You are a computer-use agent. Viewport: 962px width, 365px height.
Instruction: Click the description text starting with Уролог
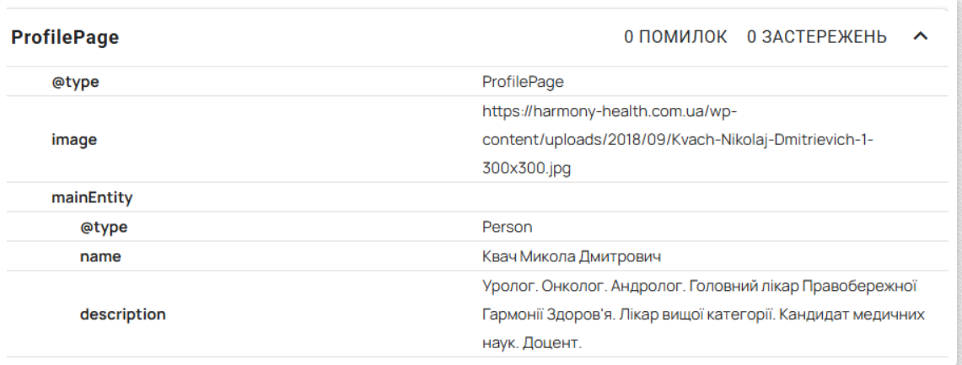click(x=703, y=314)
